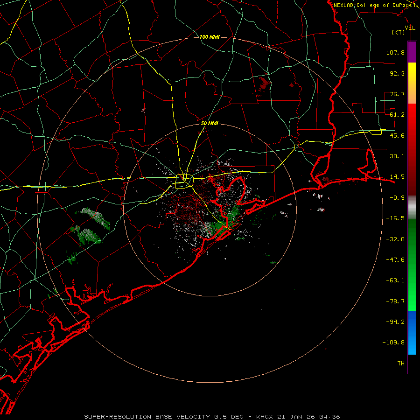Click SUPER-RESOLUTION BASE VELOCITY in the caption

[x=147, y=417]
